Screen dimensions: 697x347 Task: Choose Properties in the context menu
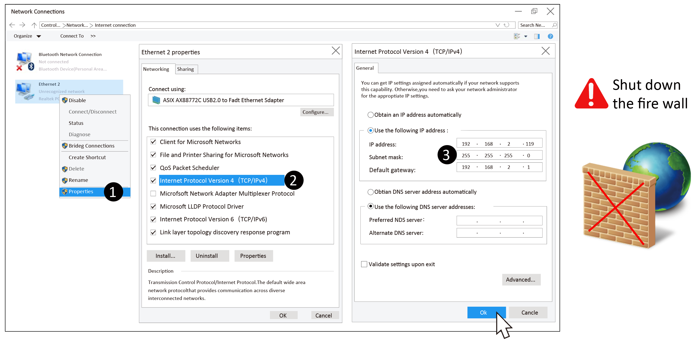point(81,192)
